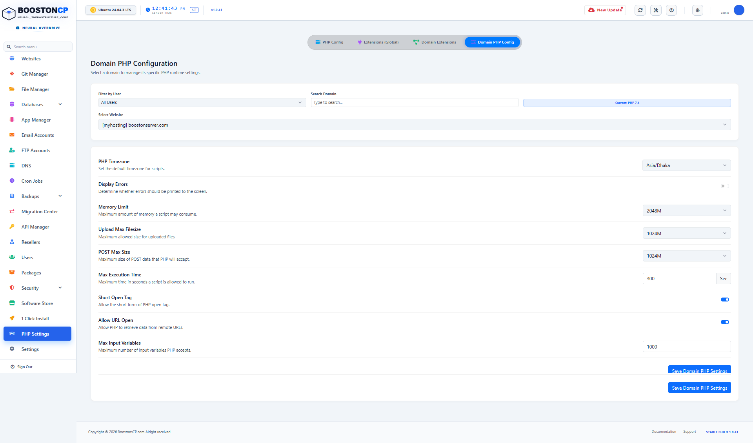Open the tools wrench icon in header
The height and width of the screenshot is (443, 753).
click(656, 10)
